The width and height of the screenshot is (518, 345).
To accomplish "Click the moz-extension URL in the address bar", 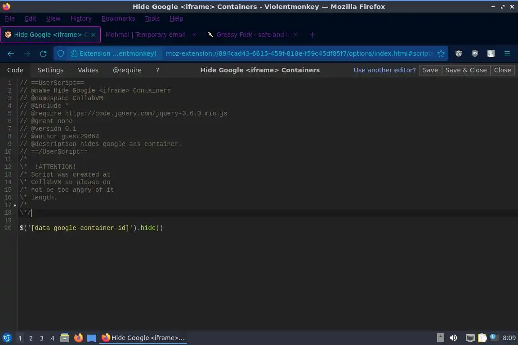I will click(299, 53).
